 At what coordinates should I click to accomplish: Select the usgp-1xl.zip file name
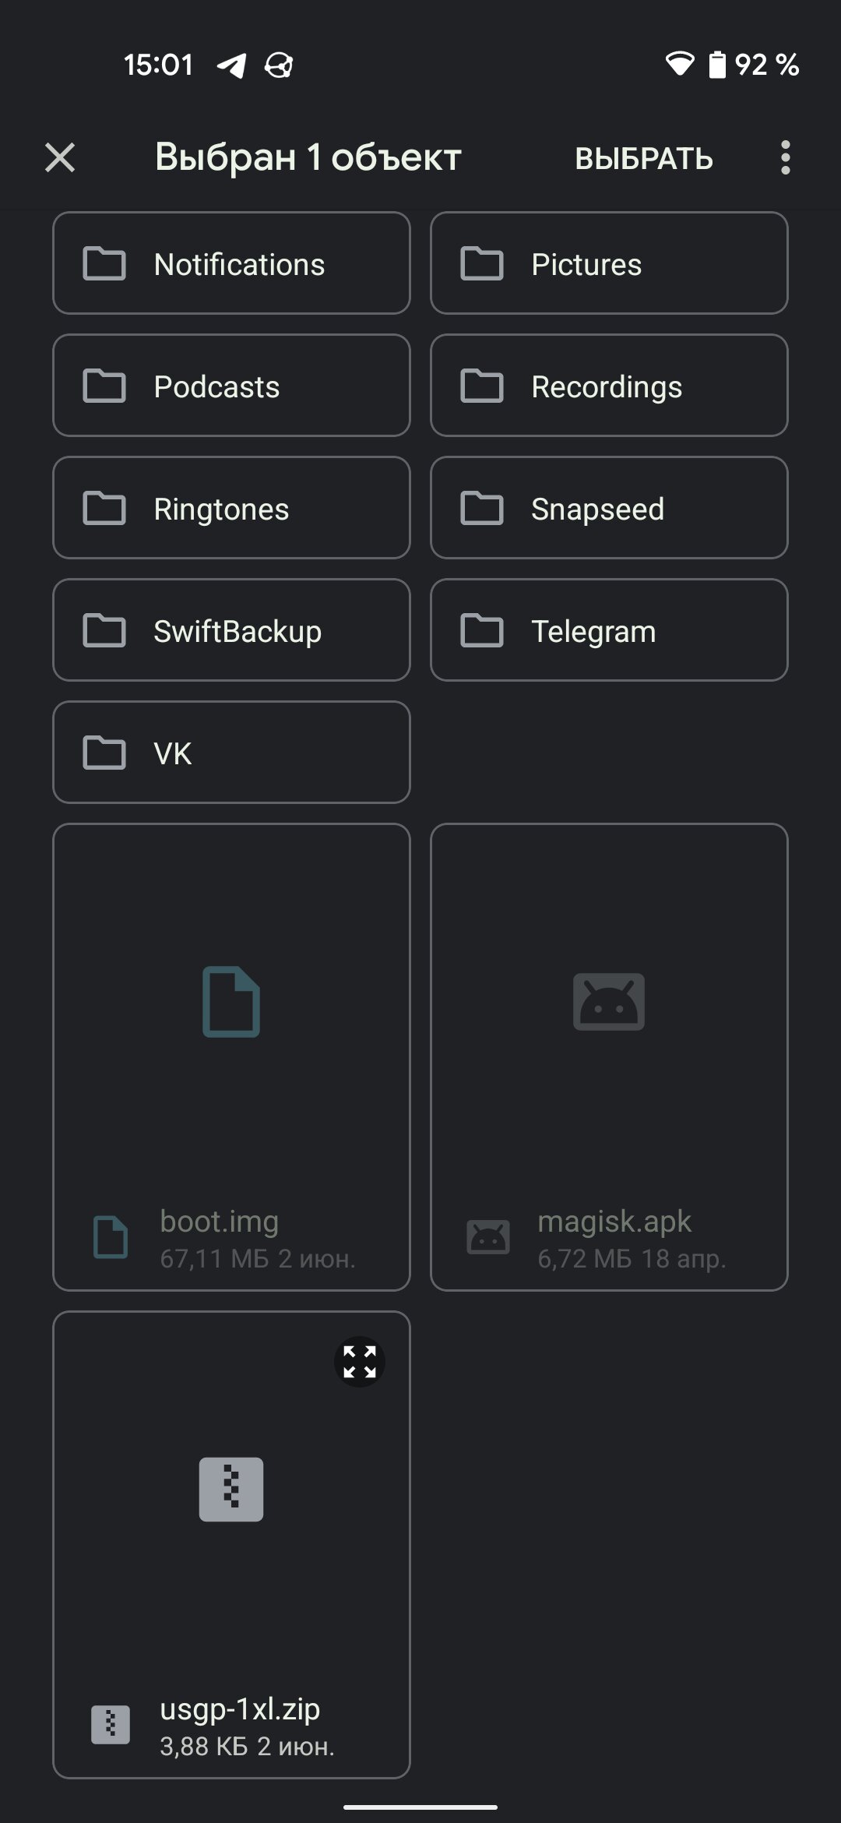click(240, 1708)
